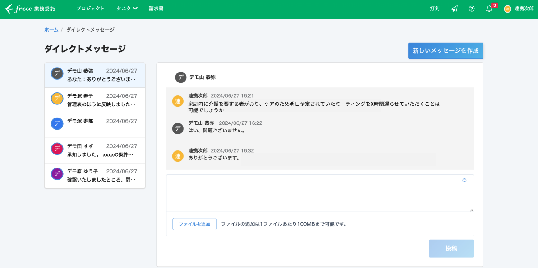
Task: Open the プロジェクト menu item
Action: pos(90,8)
